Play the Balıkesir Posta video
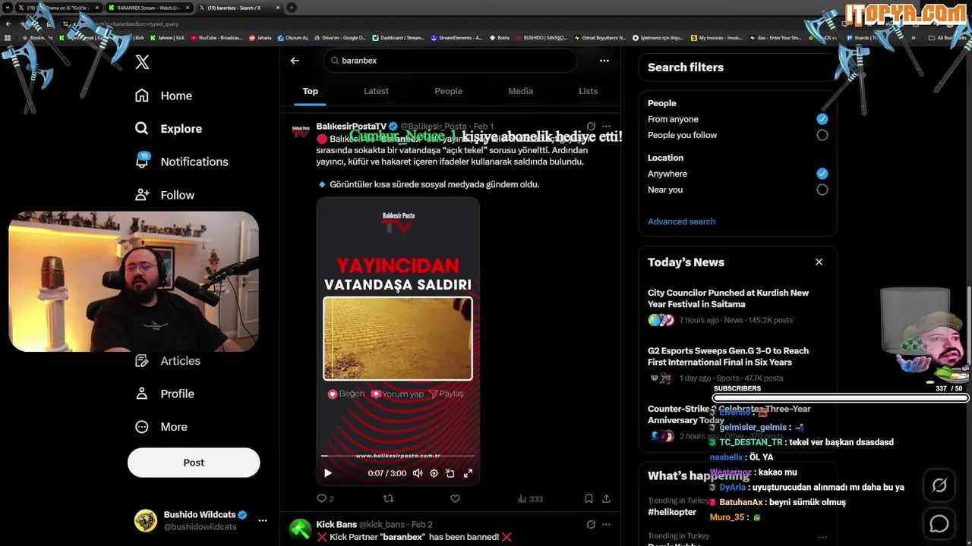972x546 pixels. (328, 473)
